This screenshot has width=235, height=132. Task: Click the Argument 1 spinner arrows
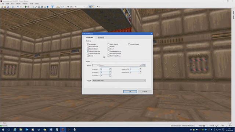click(x=111, y=69)
